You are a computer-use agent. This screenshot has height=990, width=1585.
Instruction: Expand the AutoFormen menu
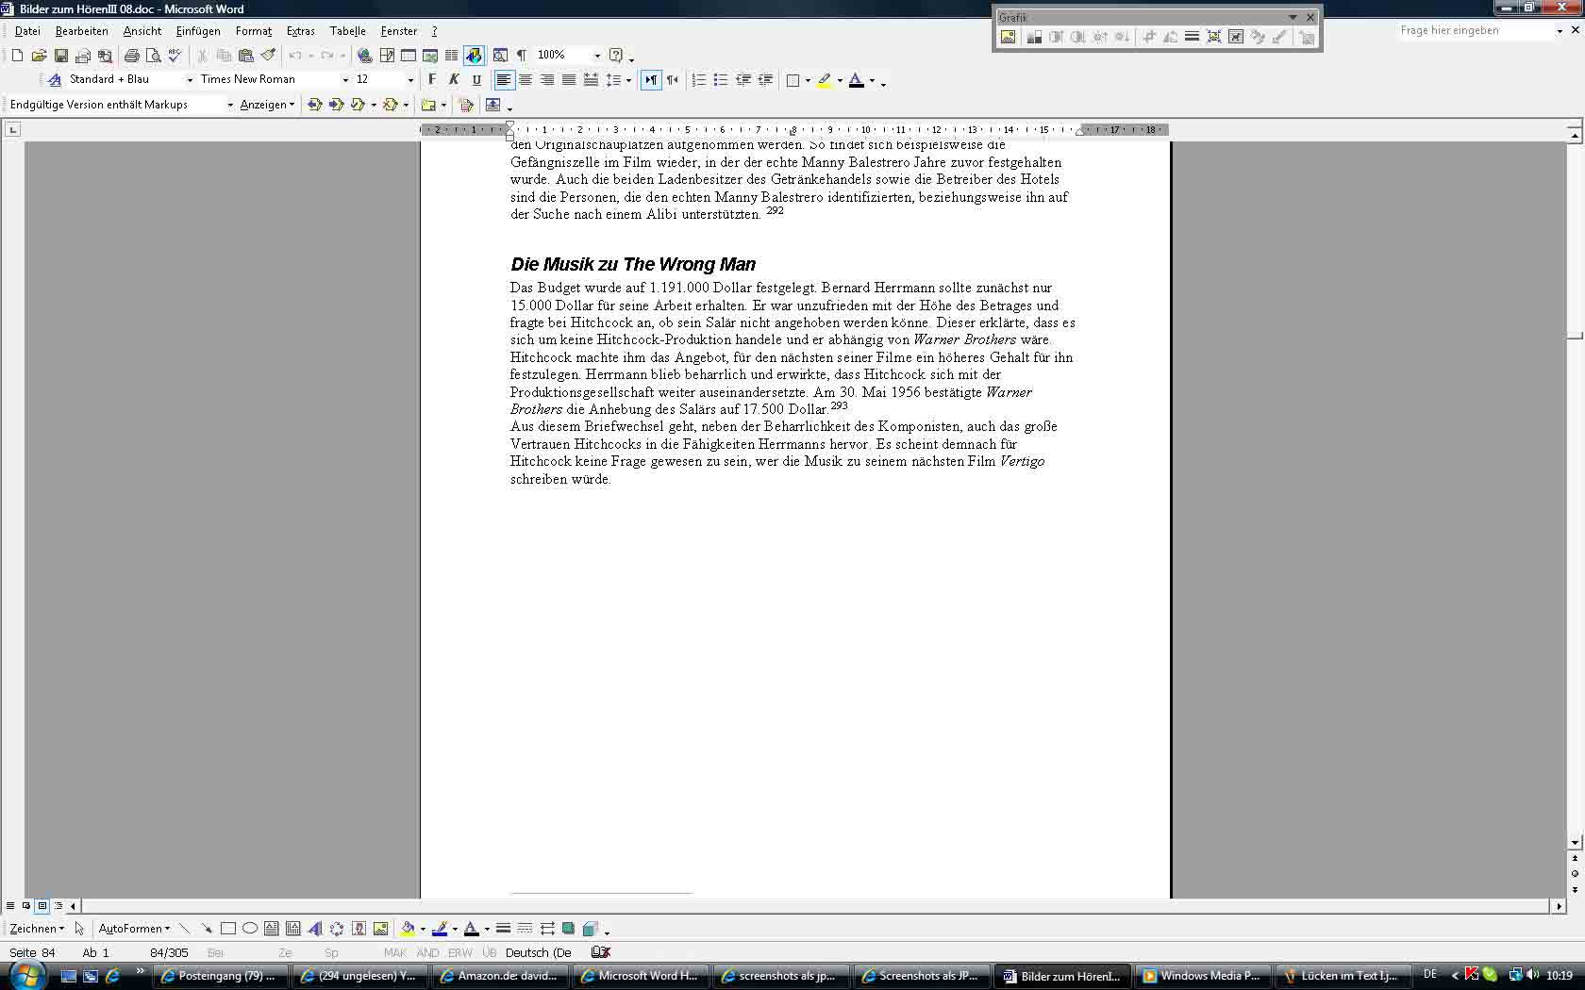[x=134, y=929]
